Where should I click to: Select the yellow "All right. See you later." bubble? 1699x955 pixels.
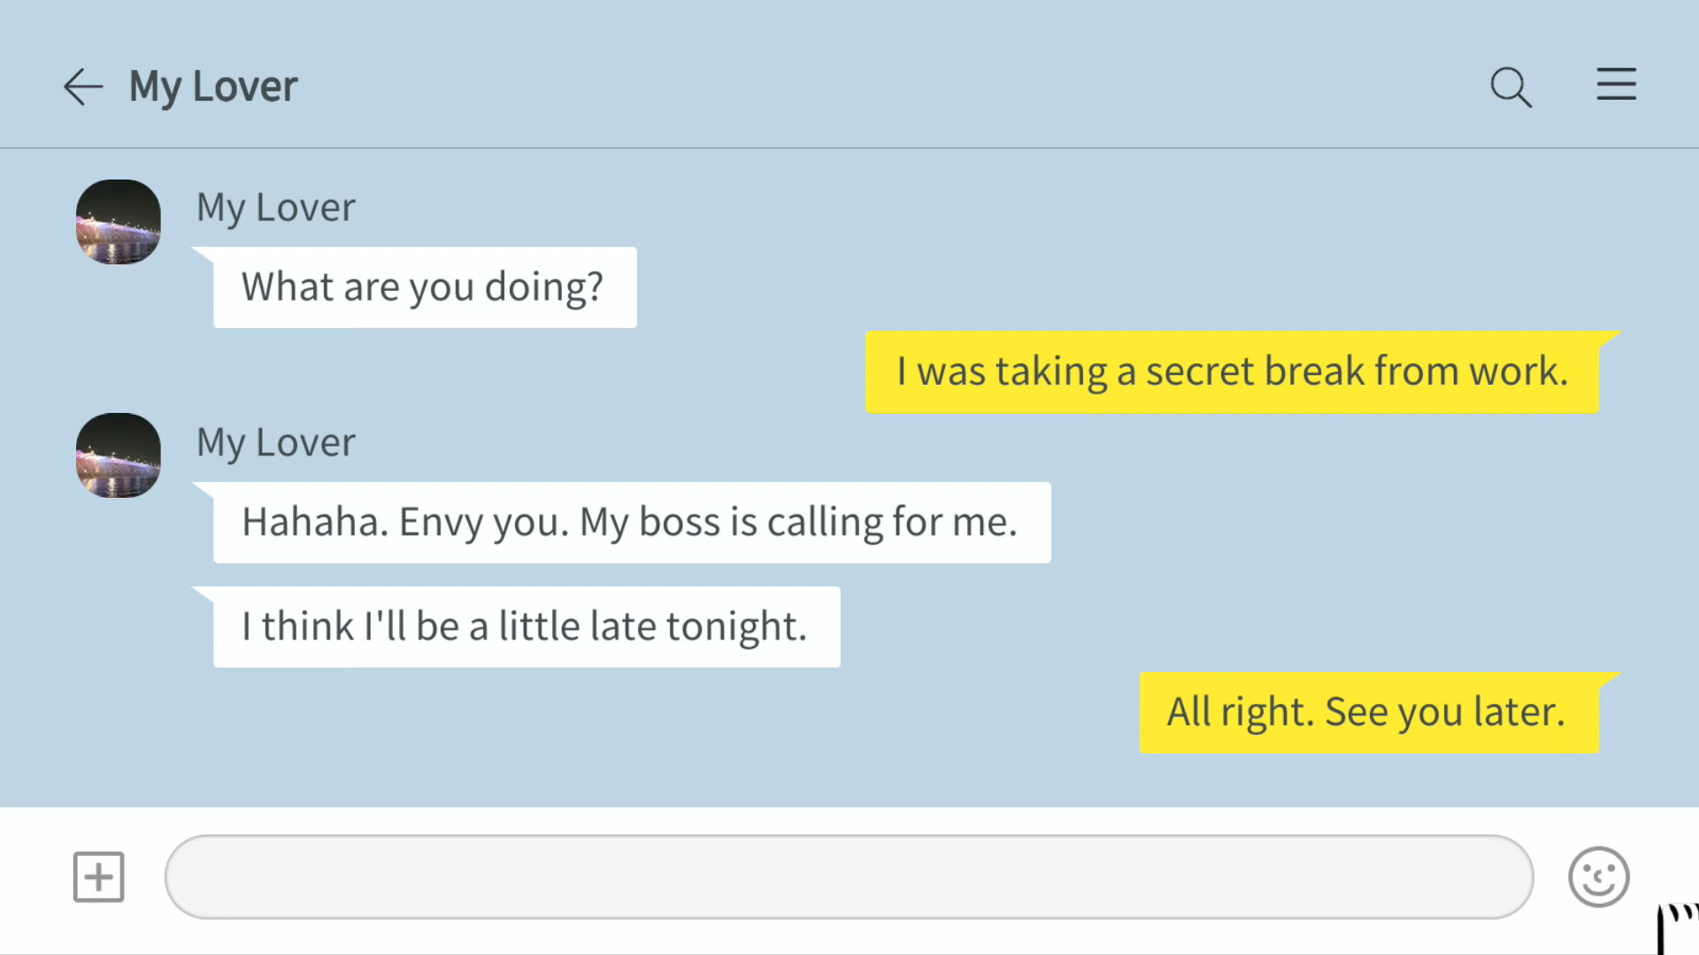click(x=1368, y=713)
